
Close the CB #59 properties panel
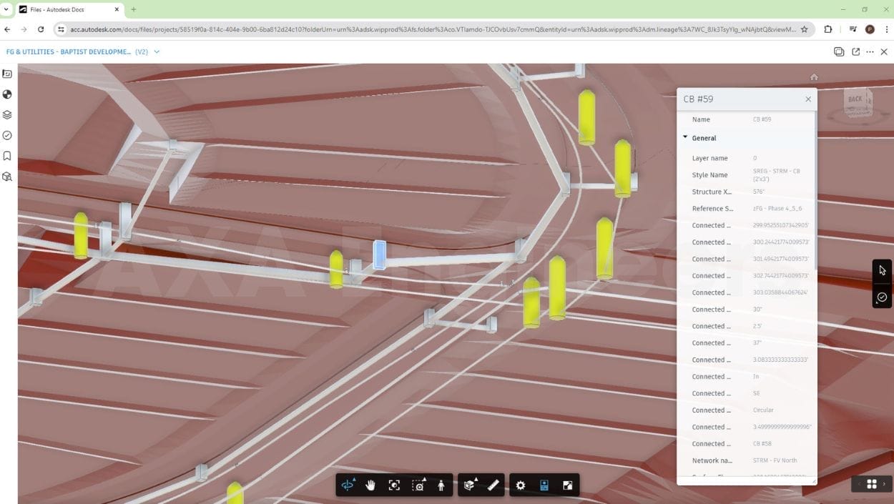click(x=808, y=99)
